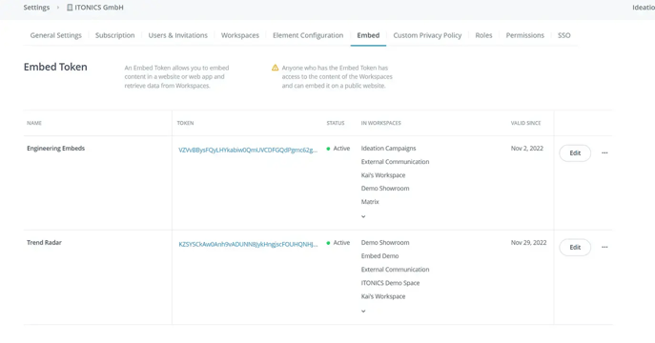Click the ITONICS GmbH organization building icon
The height and width of the screenshot is (343, 655).
point(70,8)
